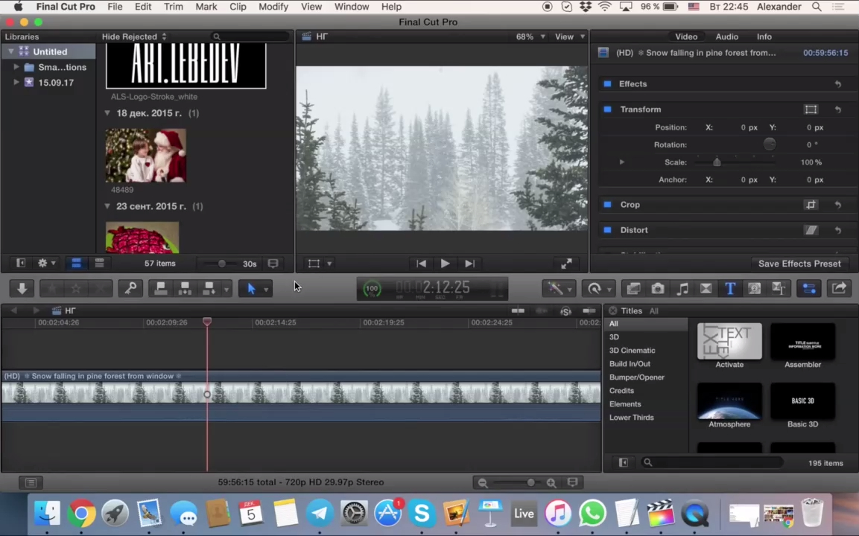Switch to the Audio inspector tab
Screen dimensions: 859x536
click(x=727, y=36)
